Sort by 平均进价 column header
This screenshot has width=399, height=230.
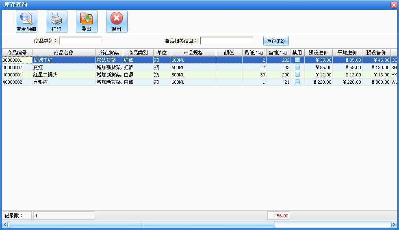click(347, 53)
